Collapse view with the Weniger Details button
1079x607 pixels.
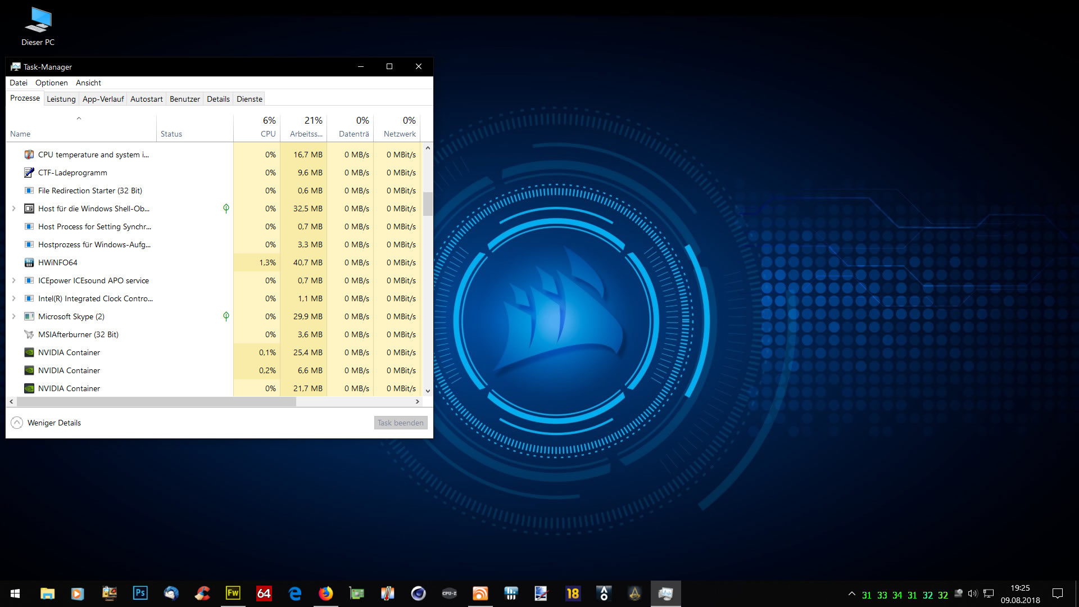46,423
